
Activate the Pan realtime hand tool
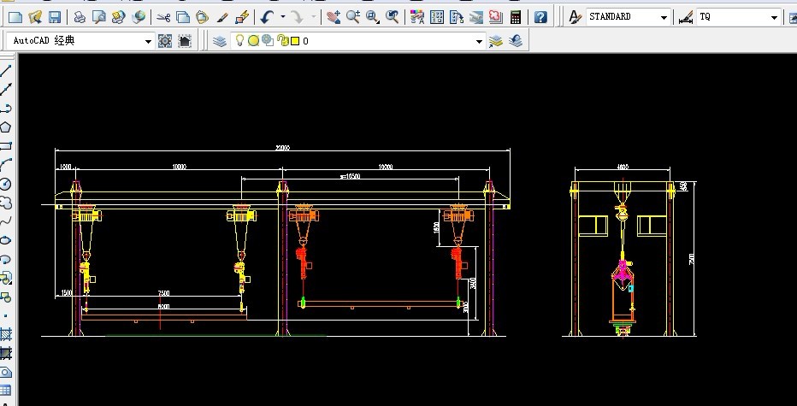point(334,17)
